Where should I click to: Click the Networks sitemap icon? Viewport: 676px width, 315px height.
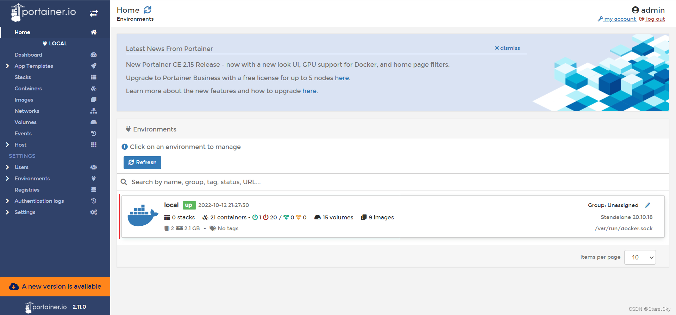(x=94, y=111)
